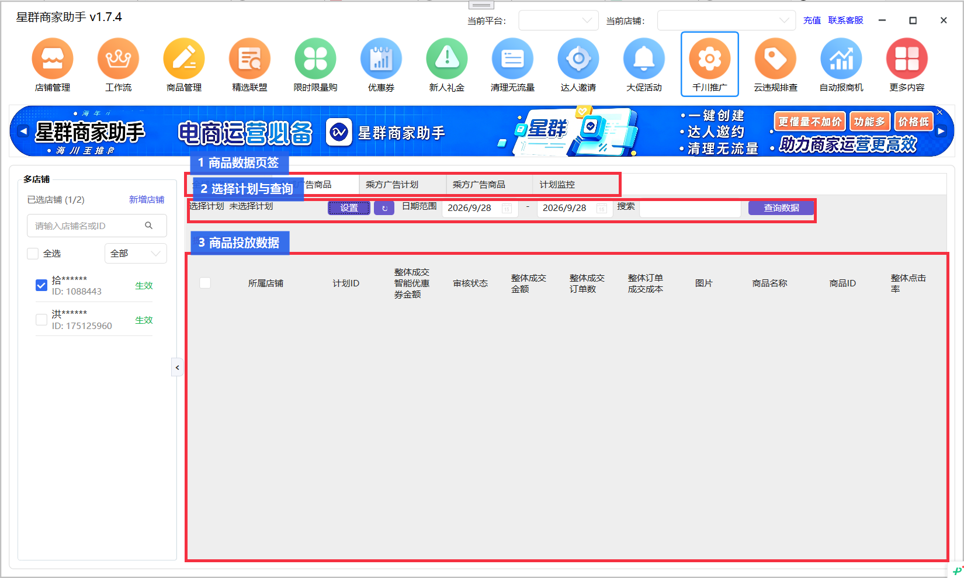Show the next banner with the right arrow
Screen dimensions: 964x578
(x=941, y=131)
